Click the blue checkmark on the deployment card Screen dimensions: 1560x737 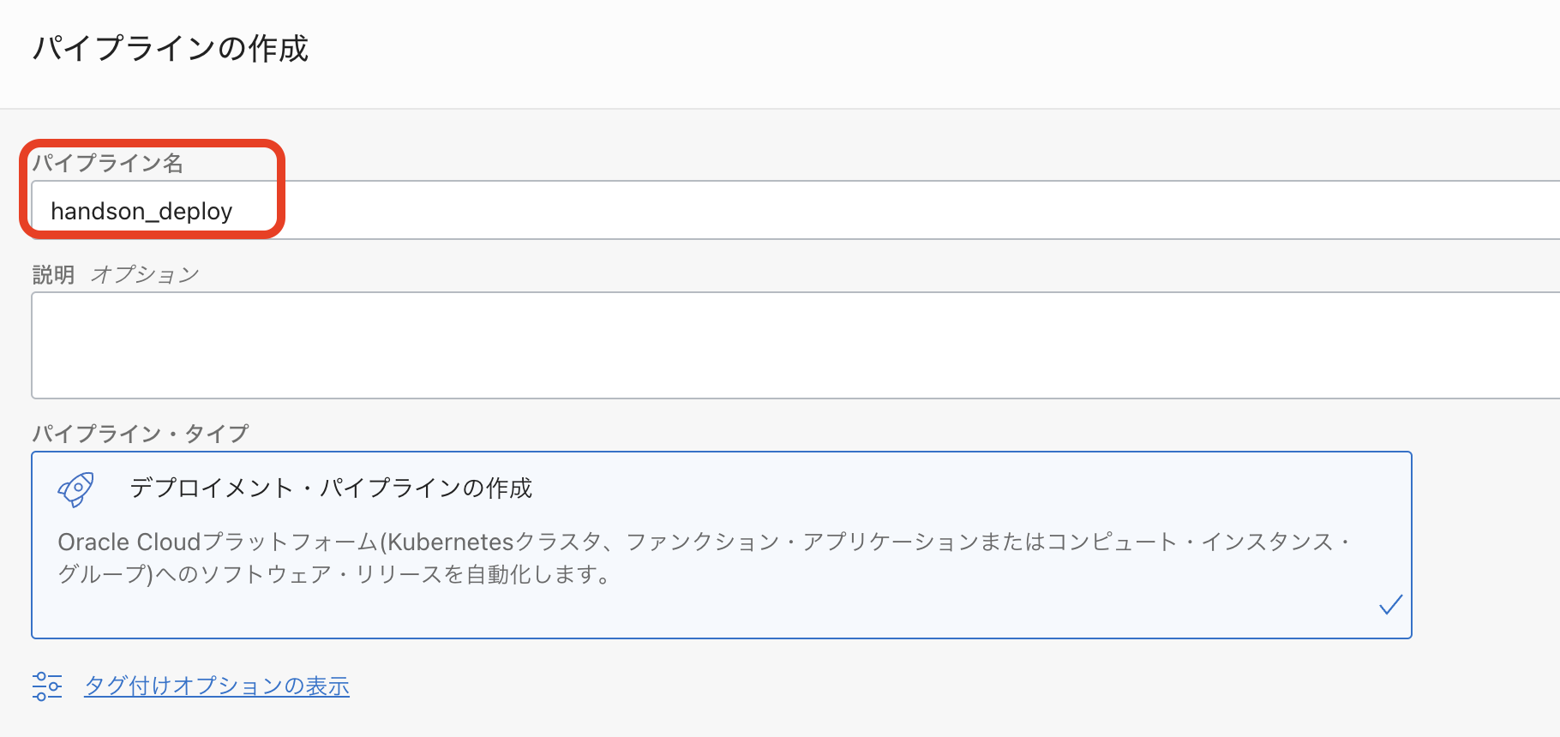click(x=1390, y=605)
